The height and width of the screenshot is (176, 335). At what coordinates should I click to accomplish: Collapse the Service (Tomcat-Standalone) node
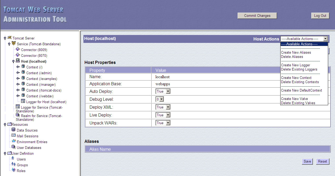[x=9, y=44]
